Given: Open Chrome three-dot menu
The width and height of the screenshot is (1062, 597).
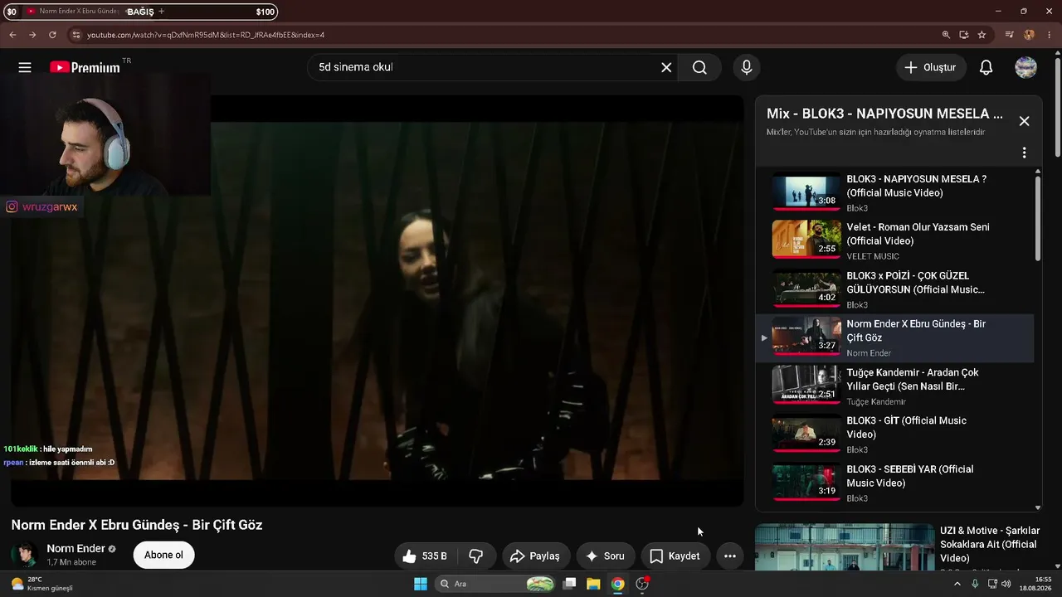Looking at the screenshot, I should (x=1049, y=35).
